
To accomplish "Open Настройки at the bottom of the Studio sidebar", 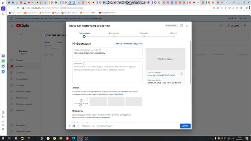I will pyautogui.click(x=24, y=125).
